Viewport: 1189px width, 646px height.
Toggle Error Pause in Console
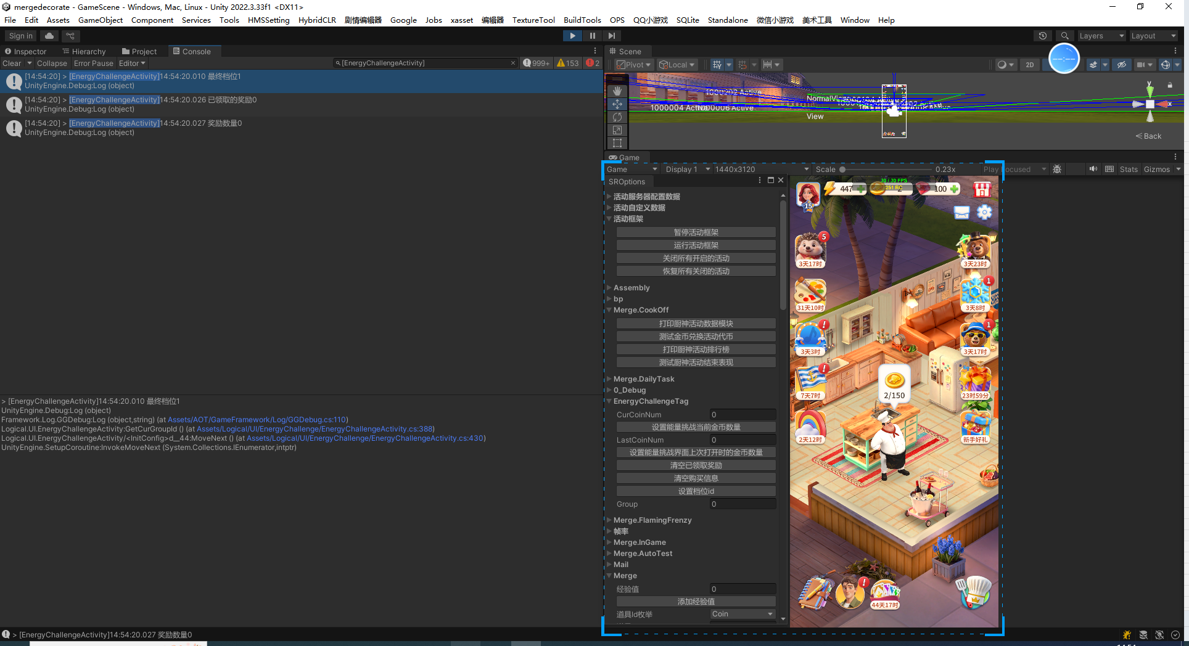[93, 63]
